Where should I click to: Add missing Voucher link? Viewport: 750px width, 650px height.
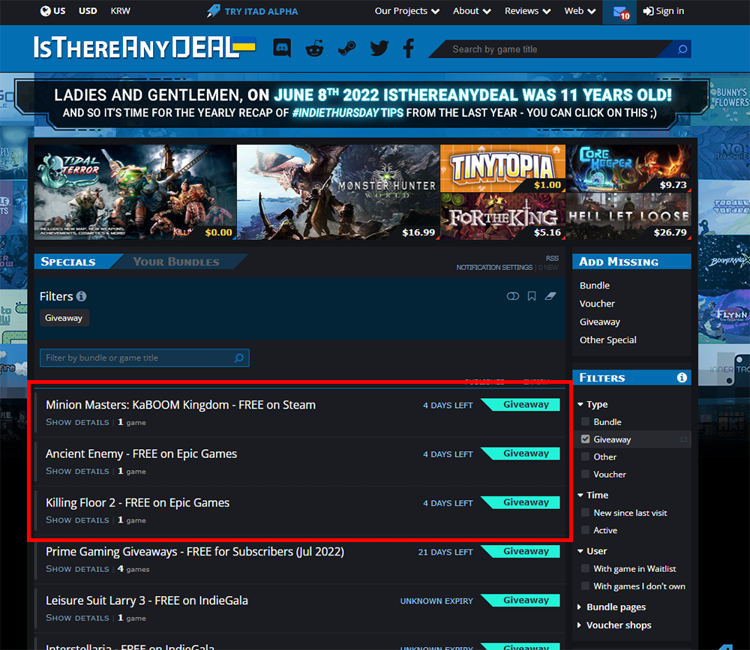pos(597,304)
